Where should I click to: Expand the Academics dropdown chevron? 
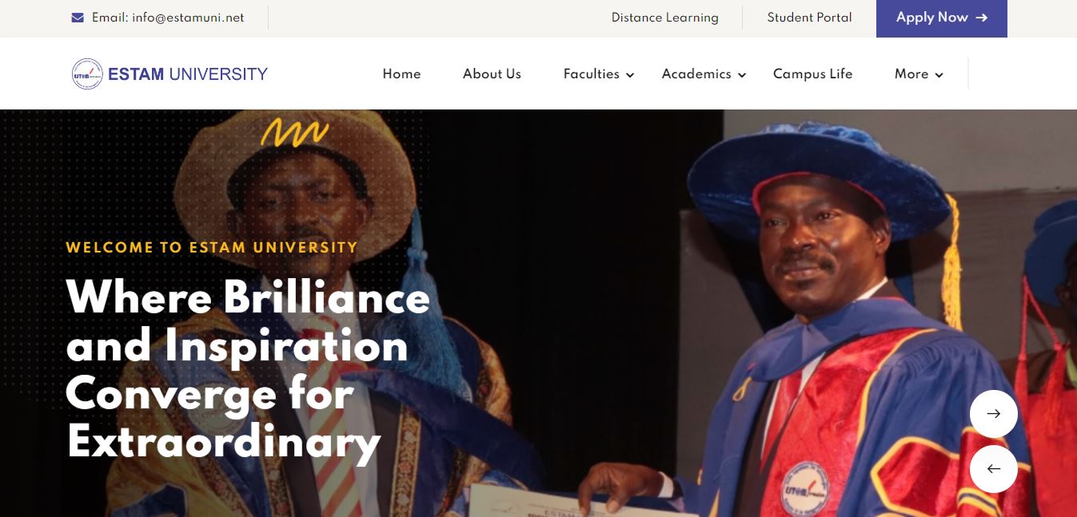tap(742, 75)
